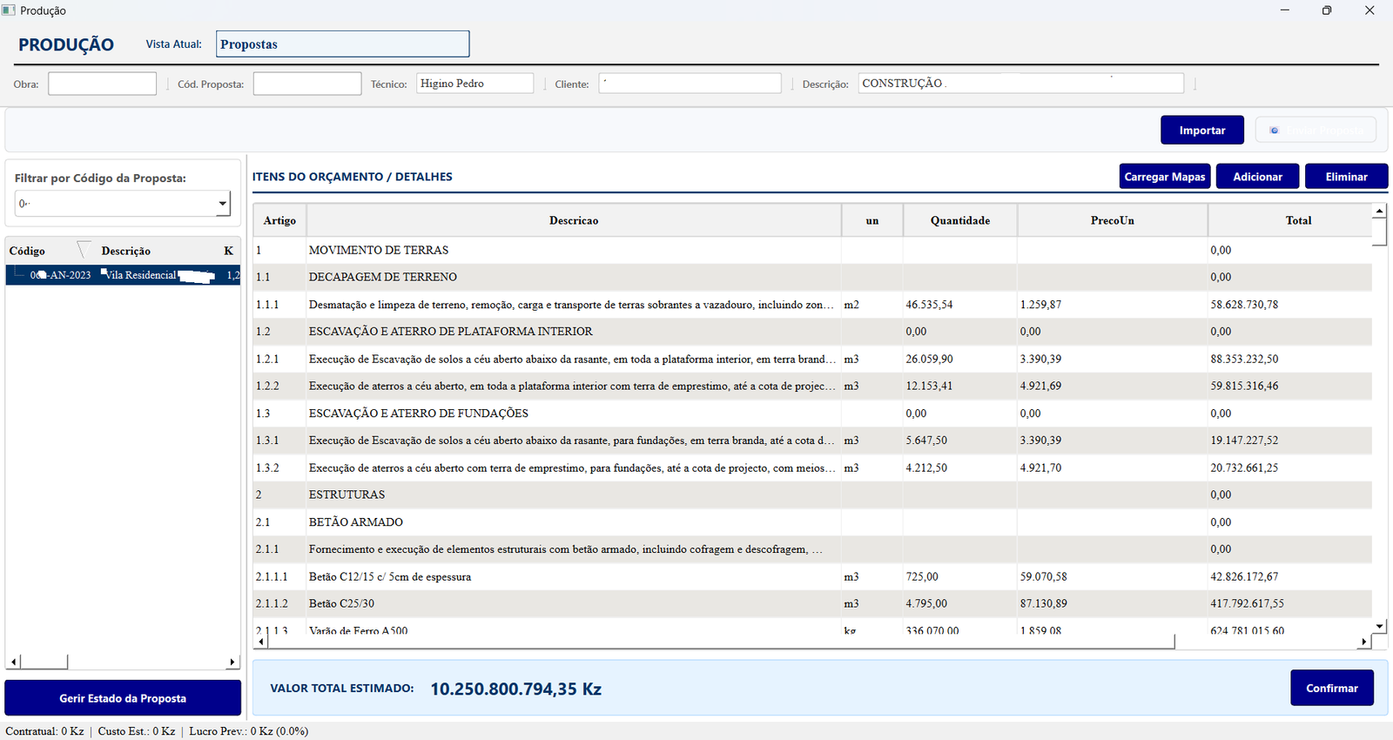Click the Descricao column header in budget table
Screen dimensions: 1393x740
click(574, 220)
